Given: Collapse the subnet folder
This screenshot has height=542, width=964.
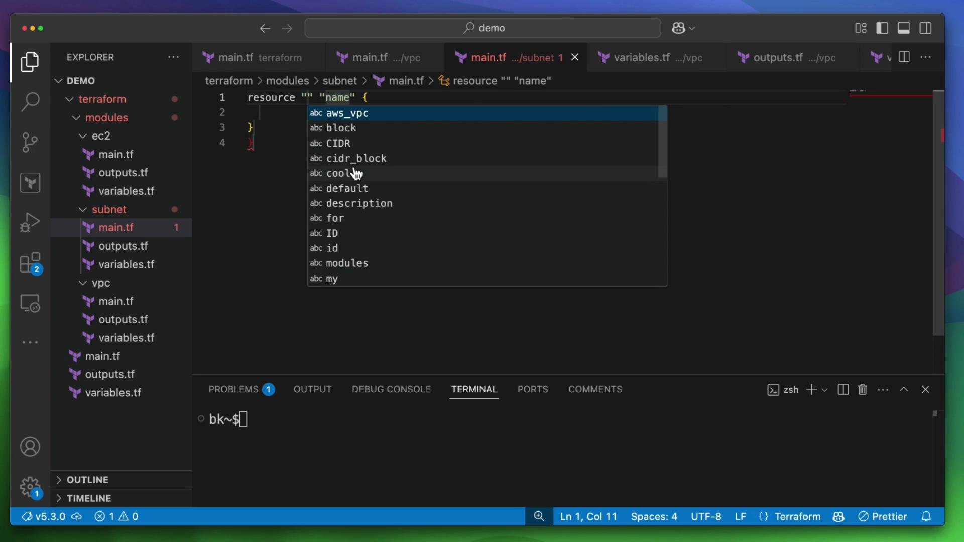Looking at the screenshot, I should (83, 210).
